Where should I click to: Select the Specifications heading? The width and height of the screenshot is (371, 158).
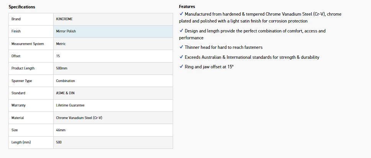click(22, 7)
